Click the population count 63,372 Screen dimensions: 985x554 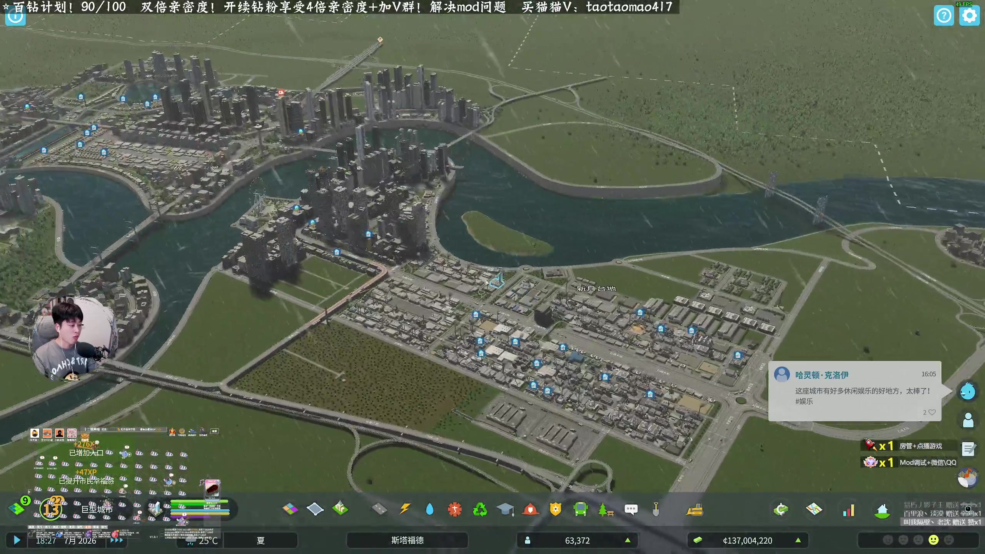[577, 541]
